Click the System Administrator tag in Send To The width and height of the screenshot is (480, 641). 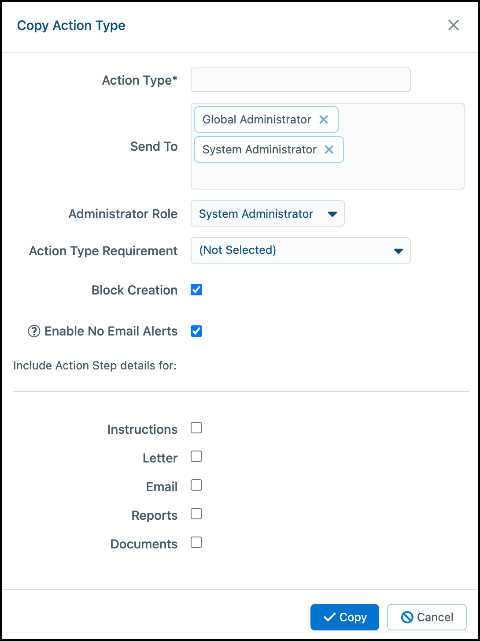259,149
